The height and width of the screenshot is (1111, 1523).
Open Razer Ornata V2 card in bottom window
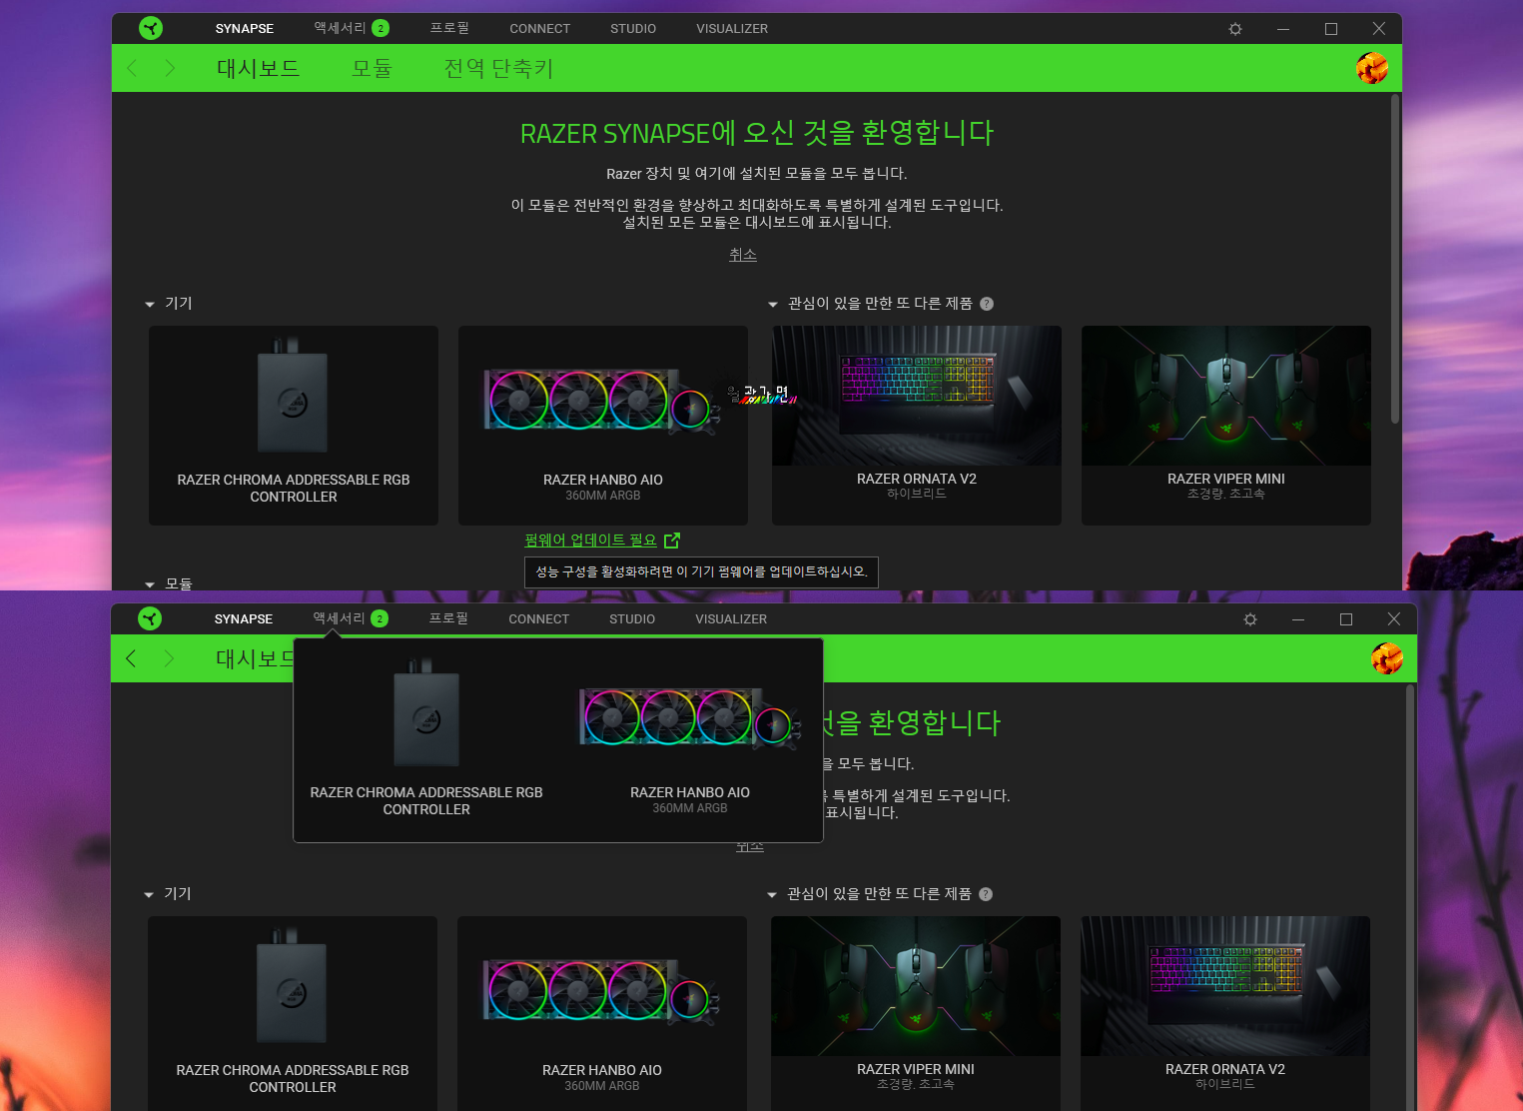point(1225,1013)
